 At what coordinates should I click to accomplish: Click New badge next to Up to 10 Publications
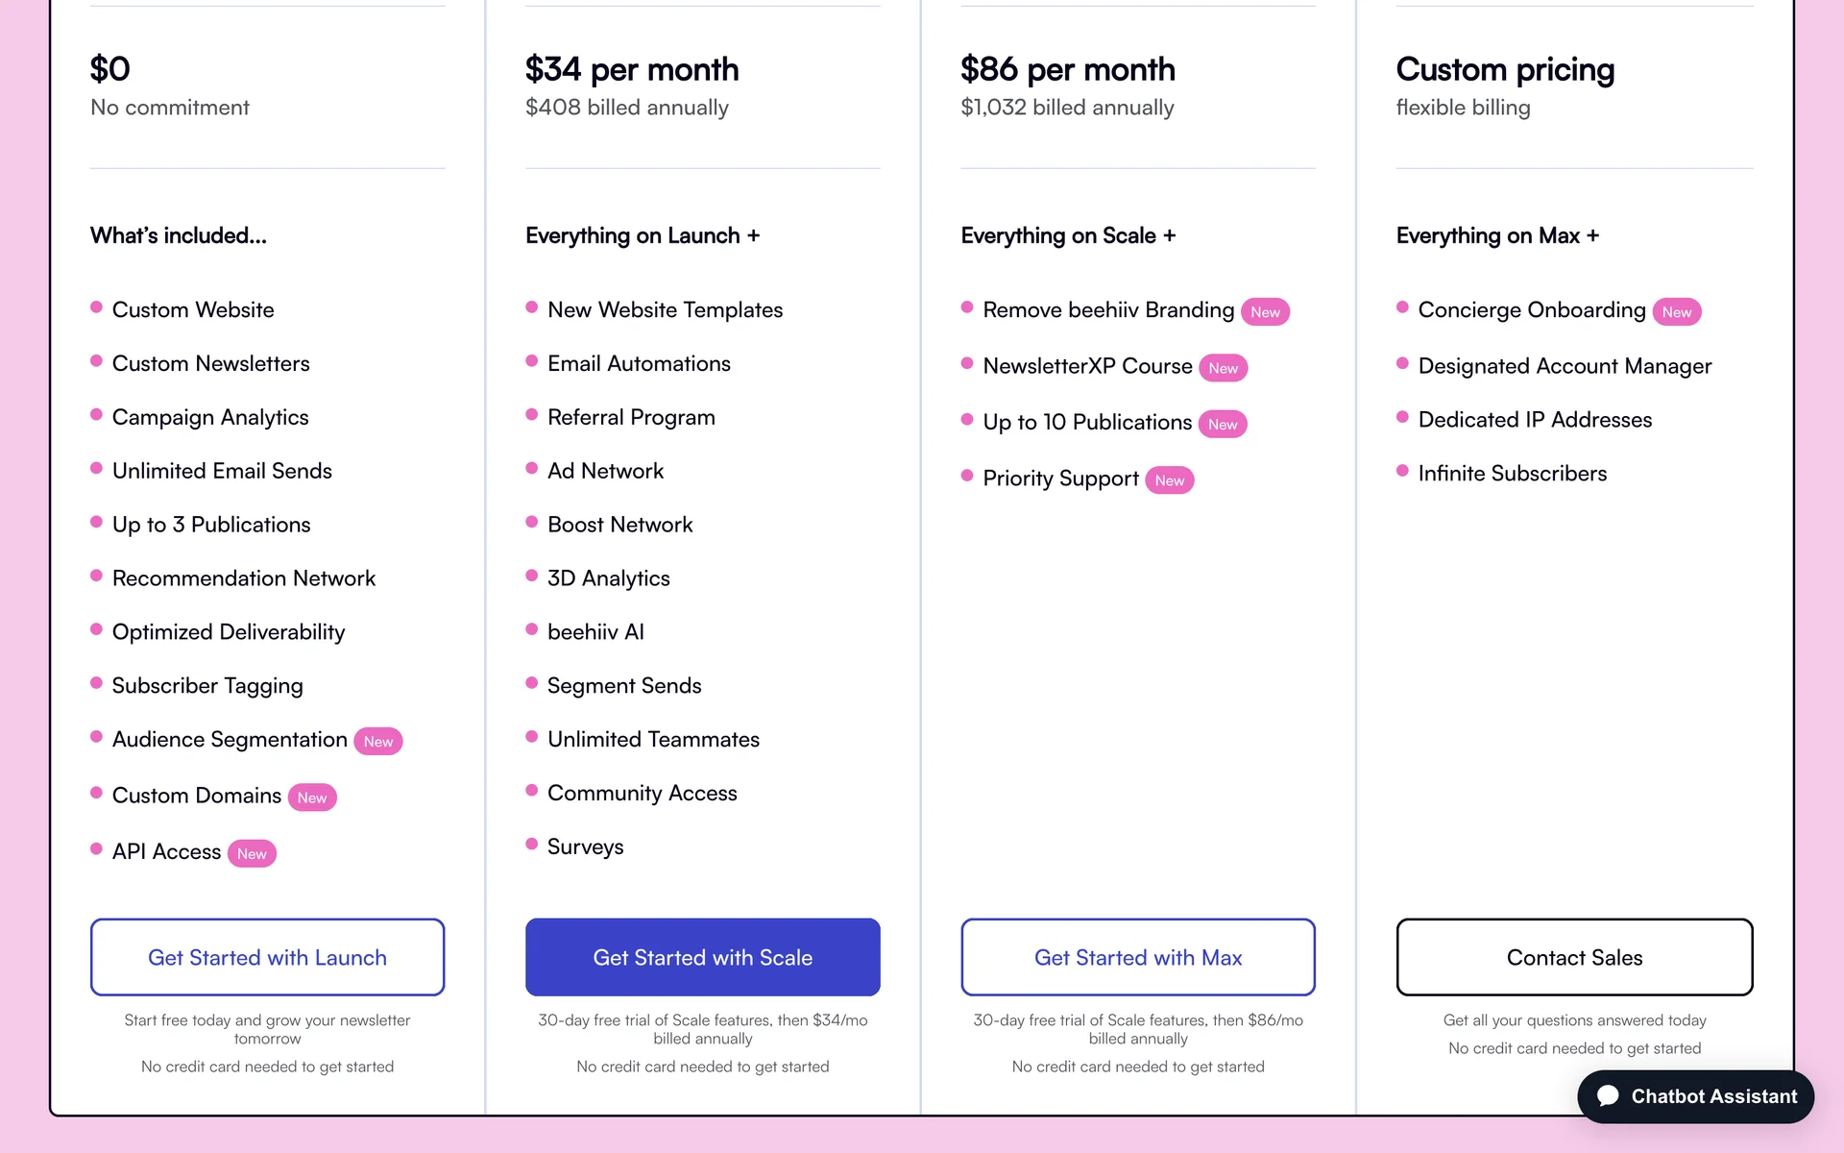click(x=1223, y=425)
